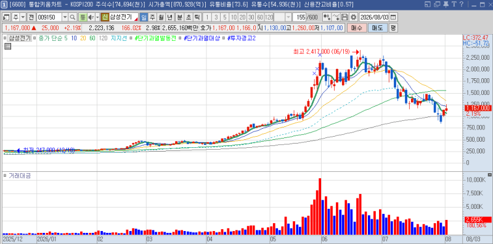Click the date field 2026/08/03

(x=374, y=17)
